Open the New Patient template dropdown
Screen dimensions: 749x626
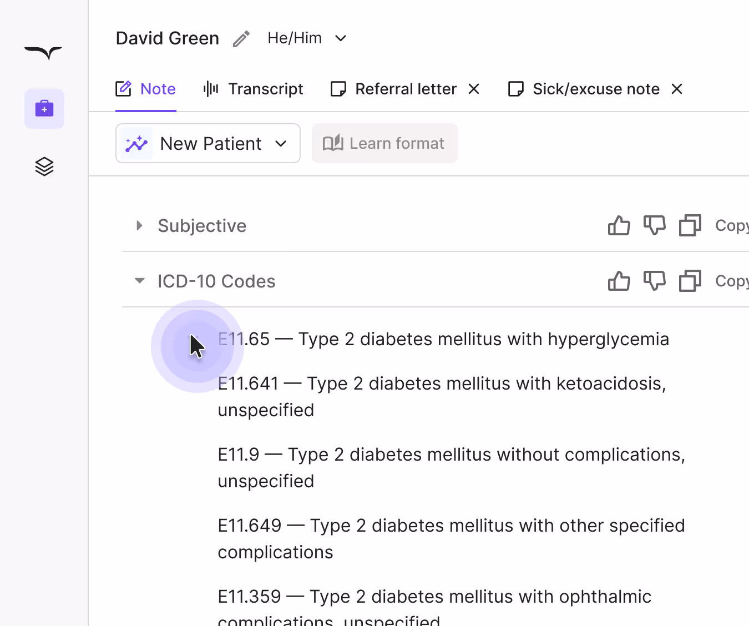coord(280,143)
